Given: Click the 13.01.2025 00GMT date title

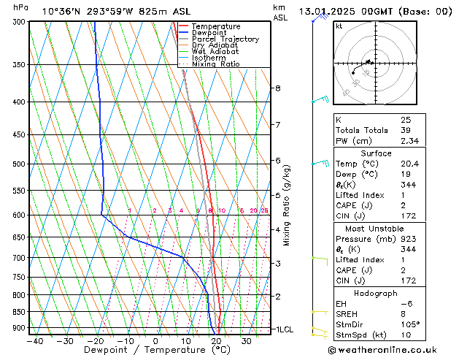Looking at the screenshot, I should [x=376, y=11].
